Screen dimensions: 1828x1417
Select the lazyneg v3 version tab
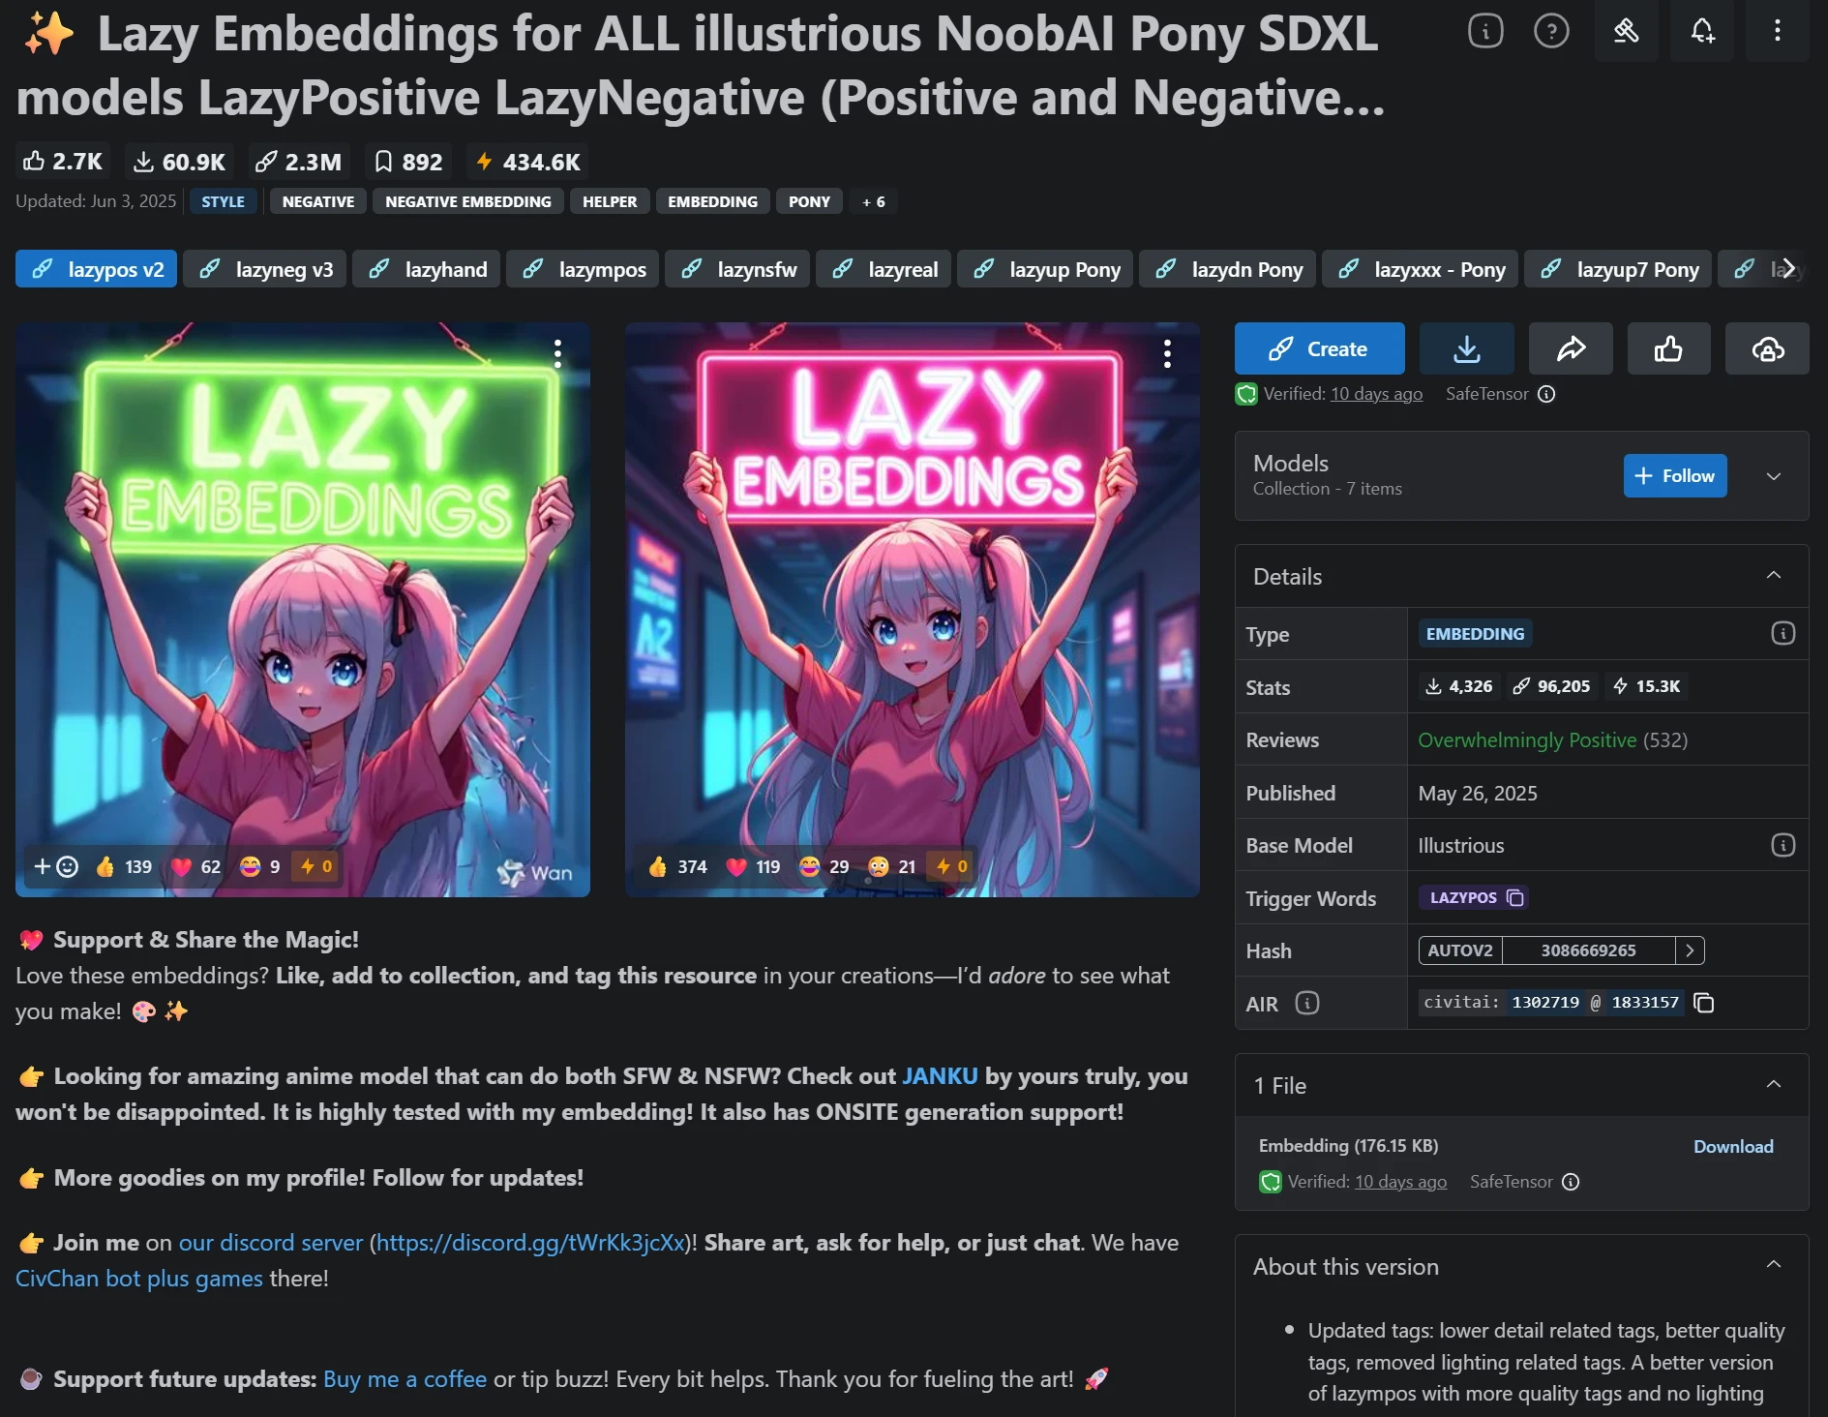(x=264, y=269)
